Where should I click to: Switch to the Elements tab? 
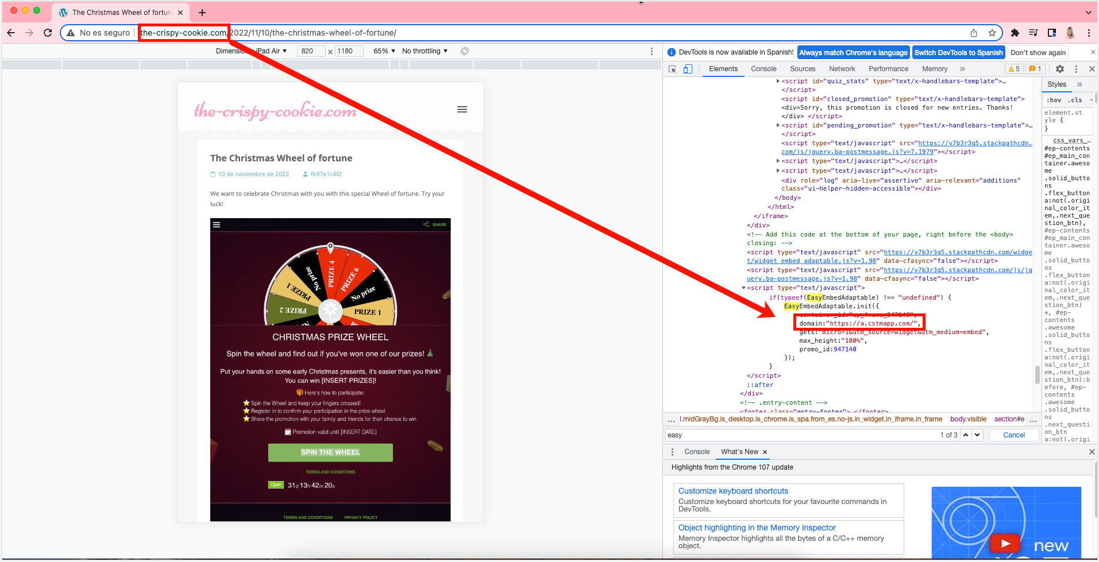point(723,69)
